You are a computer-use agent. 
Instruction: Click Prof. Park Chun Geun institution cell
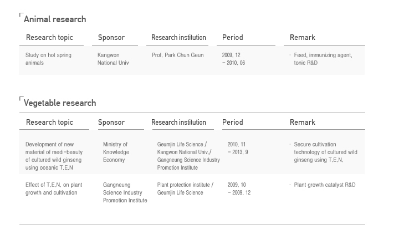tap(178, 55)
